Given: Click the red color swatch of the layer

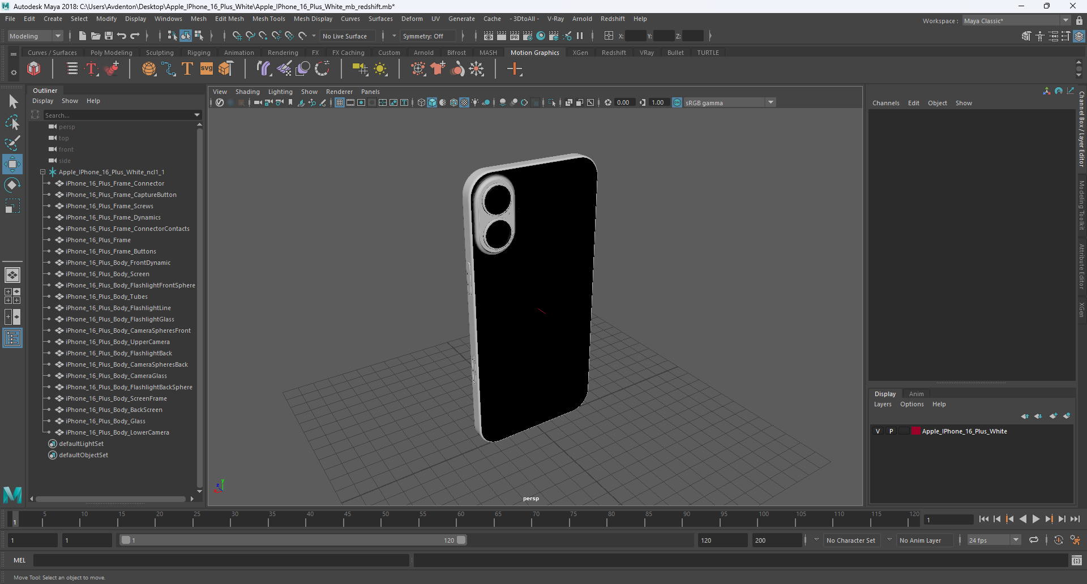Looking at the screenshot, I should pos(916,431).
